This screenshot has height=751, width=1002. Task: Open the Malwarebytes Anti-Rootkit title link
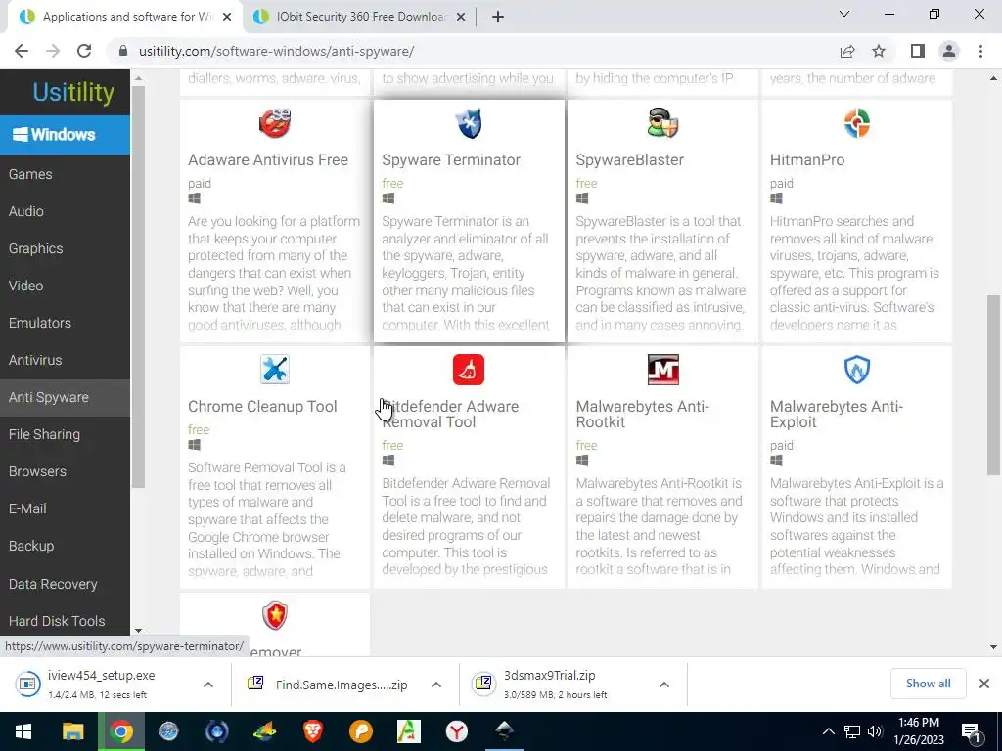642,414
